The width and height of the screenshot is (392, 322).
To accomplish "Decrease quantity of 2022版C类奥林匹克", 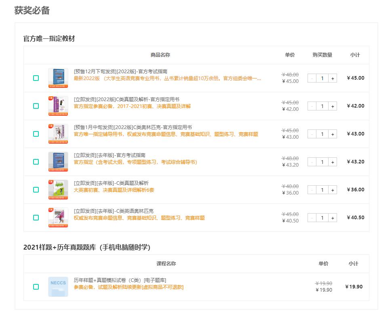I will point(312,134).
